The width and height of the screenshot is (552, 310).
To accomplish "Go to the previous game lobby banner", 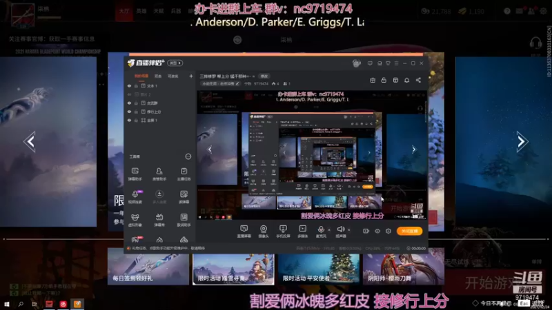I will (x=30, y=141).
